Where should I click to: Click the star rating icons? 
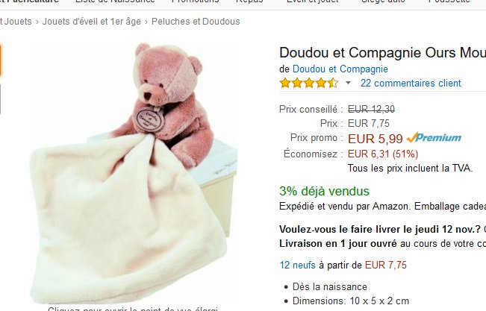309,83
